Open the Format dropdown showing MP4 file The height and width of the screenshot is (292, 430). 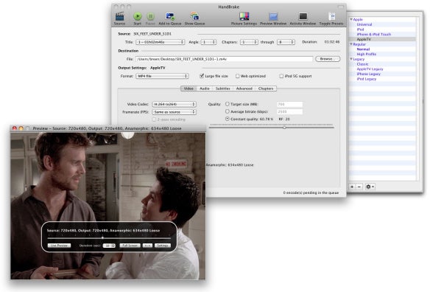162,76
